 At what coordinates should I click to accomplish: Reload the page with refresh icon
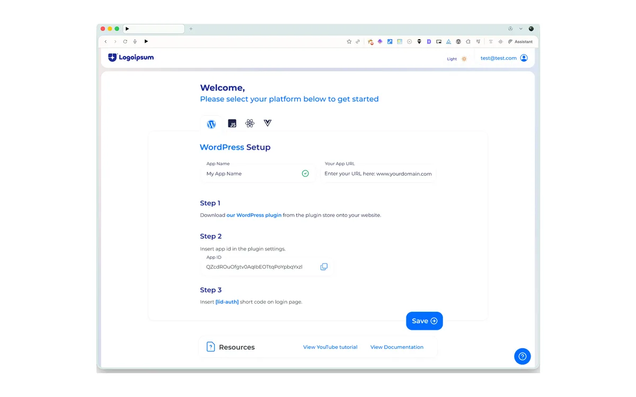click(125, 41)
